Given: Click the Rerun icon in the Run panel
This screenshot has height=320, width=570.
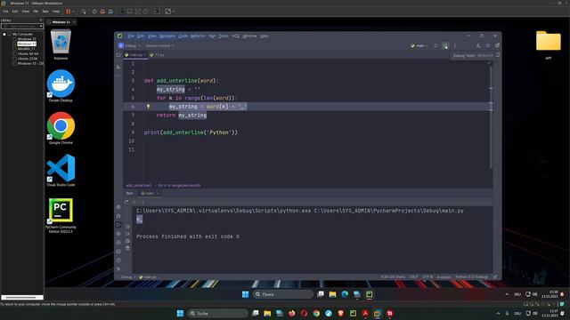Looking at the screenshot, I should click(x=126, y=202).
